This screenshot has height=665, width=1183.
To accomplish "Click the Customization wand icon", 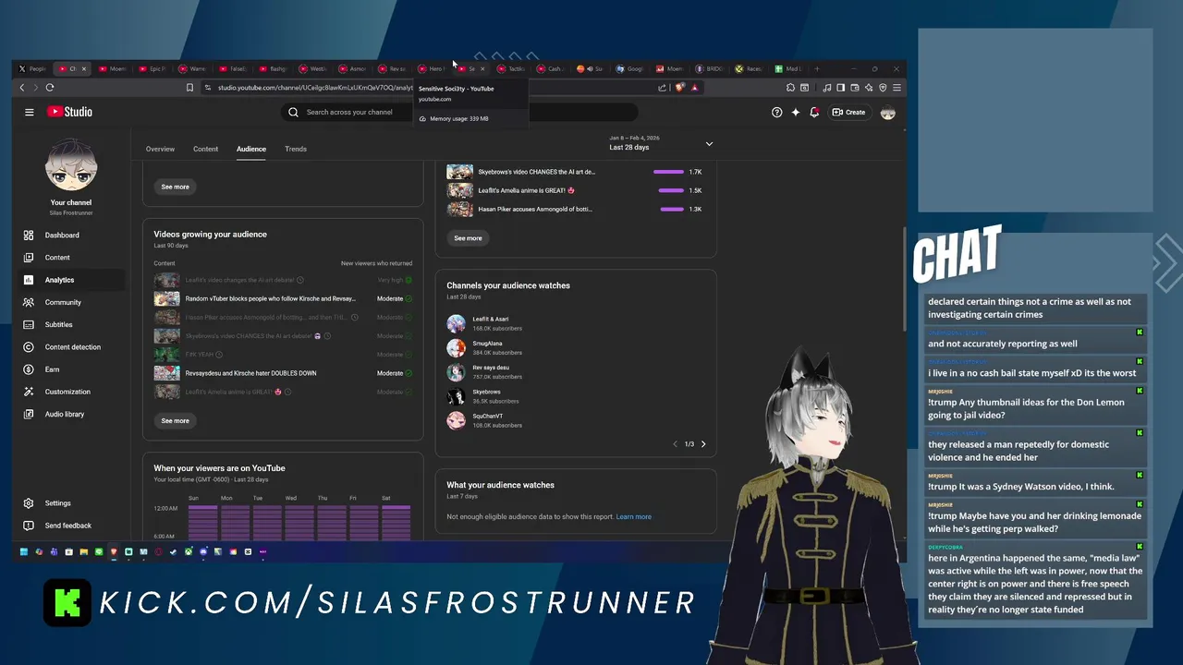I will [29, 392].
